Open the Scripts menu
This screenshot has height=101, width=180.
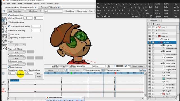[x=36, y=4]
